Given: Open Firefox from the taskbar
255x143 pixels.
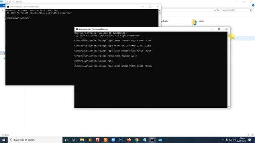Looking at the screenshot, I should (x=129, y=140).
